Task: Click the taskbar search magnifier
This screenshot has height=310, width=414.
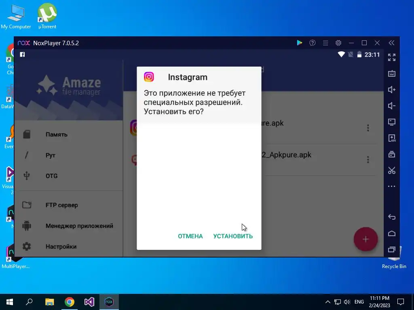Action: click(x=29, y=302)
